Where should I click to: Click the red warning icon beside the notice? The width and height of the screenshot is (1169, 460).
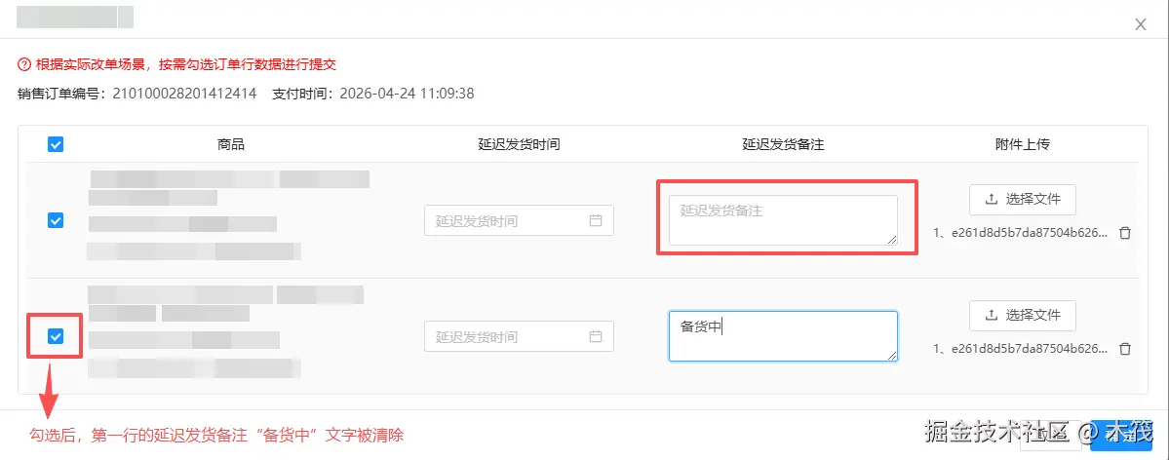24,64
